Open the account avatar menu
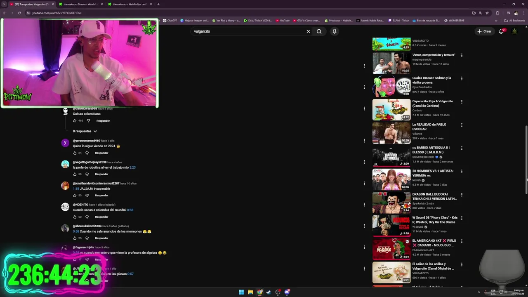The height and width of the screenshot is (297, 528). click(x=515, y=31)
